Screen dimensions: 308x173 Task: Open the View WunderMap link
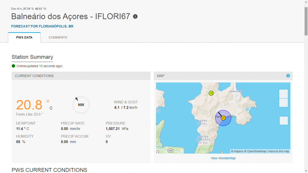pyautogui.click(x=223, y=158)
